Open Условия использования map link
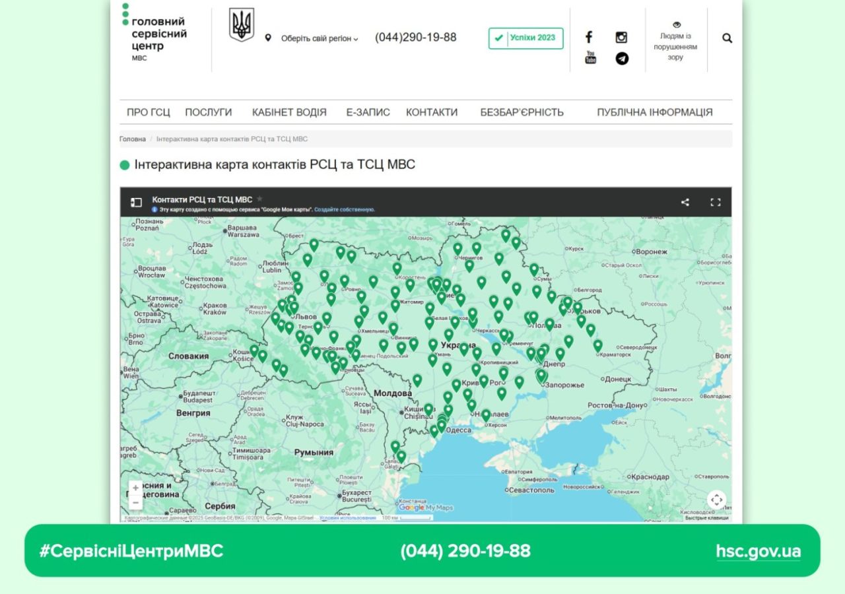Screen dimensions: 845x594 click(348, 518)
